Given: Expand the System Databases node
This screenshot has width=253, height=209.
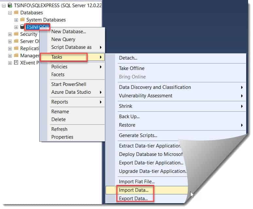Looking at the screenshot, I should pos(16,20).
